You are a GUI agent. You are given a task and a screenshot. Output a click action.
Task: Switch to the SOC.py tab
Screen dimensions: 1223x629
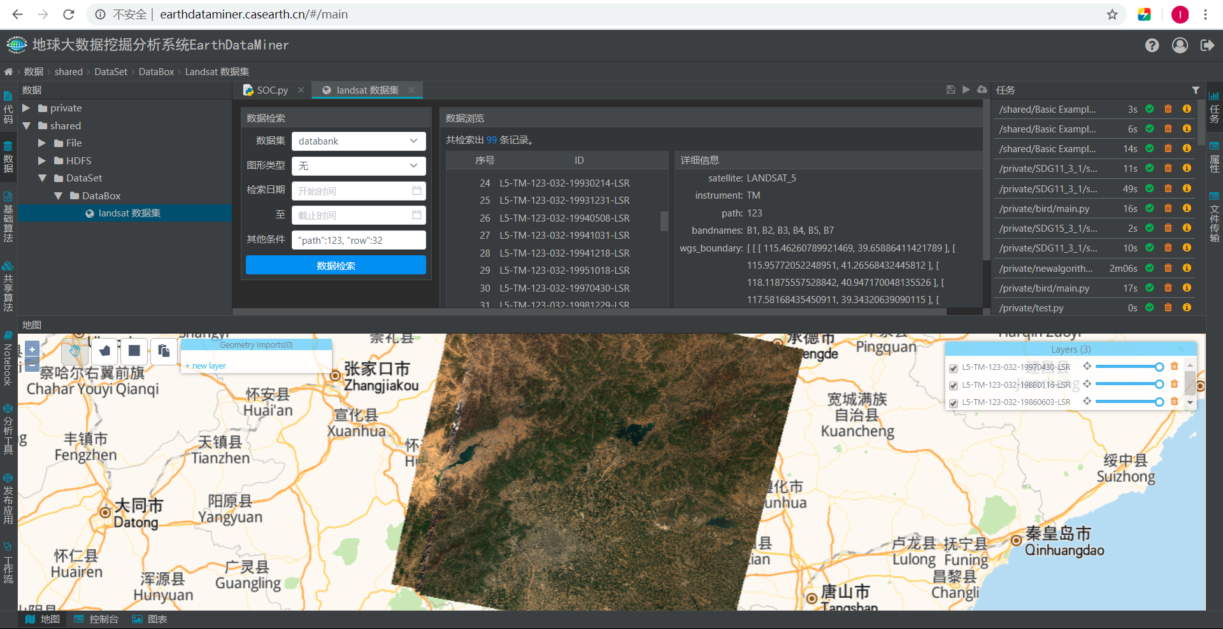click(273, 90)
